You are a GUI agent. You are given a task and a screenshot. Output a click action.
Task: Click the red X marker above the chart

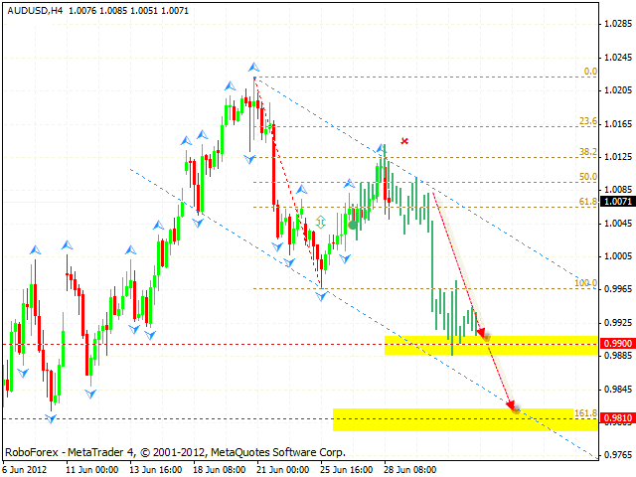403,141
